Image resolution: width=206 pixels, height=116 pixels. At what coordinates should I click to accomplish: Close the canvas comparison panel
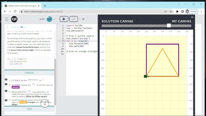point(192,17)
